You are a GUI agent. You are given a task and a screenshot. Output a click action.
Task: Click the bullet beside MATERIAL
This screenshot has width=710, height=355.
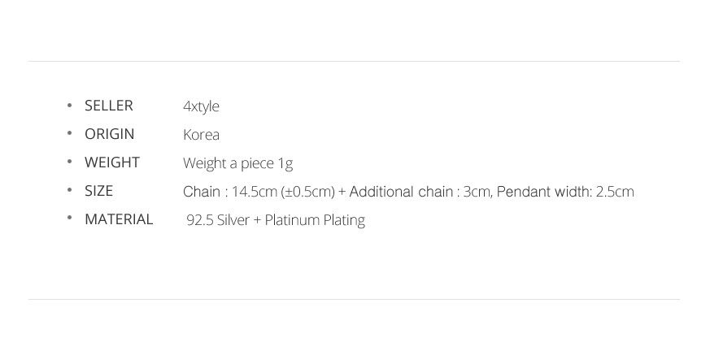pos(69,219)
